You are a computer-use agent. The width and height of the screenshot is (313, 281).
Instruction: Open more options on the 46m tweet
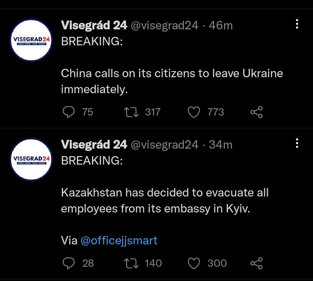297,24
